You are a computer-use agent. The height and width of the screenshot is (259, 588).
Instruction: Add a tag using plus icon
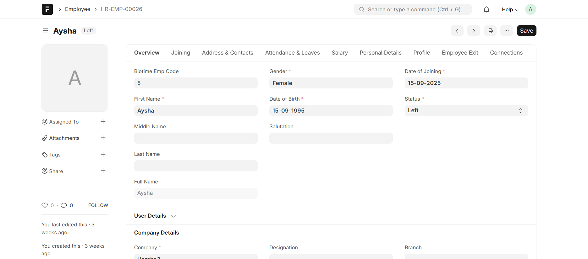point(103,155)
